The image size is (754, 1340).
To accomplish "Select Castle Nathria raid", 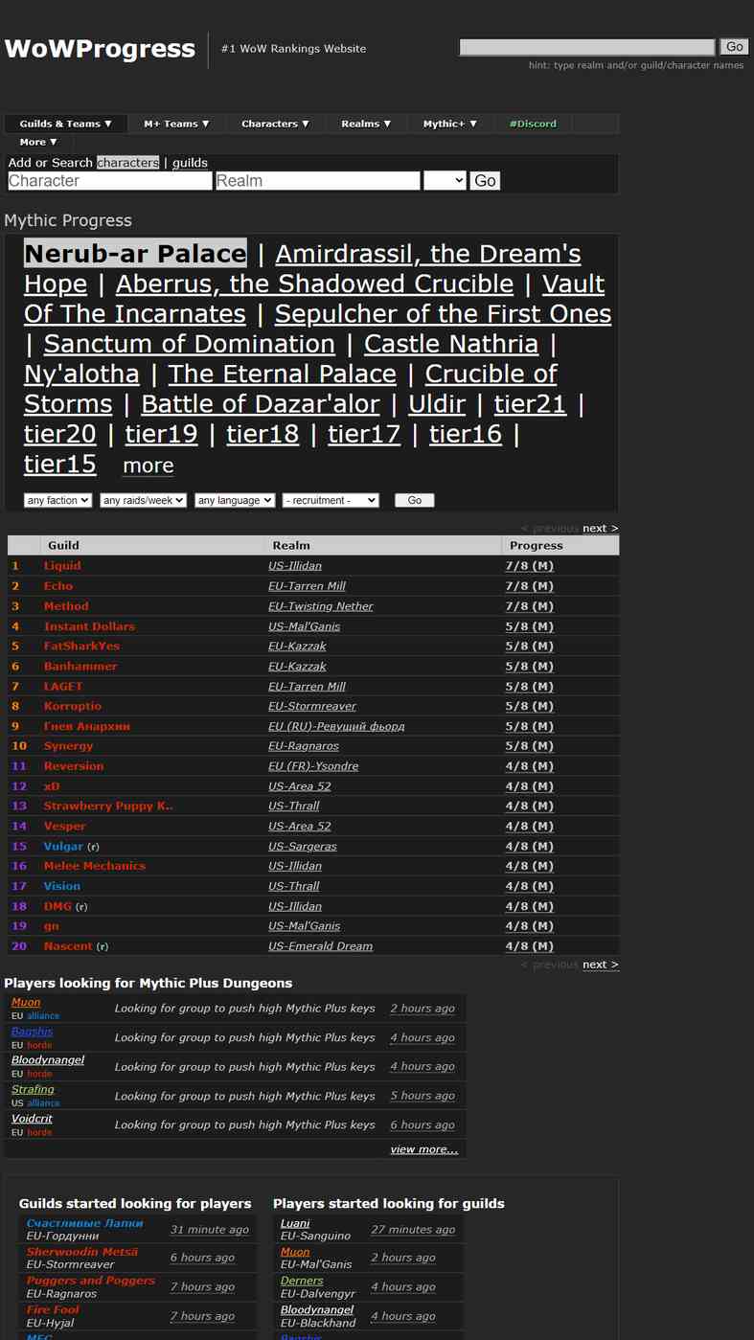I will pos(451,344).
